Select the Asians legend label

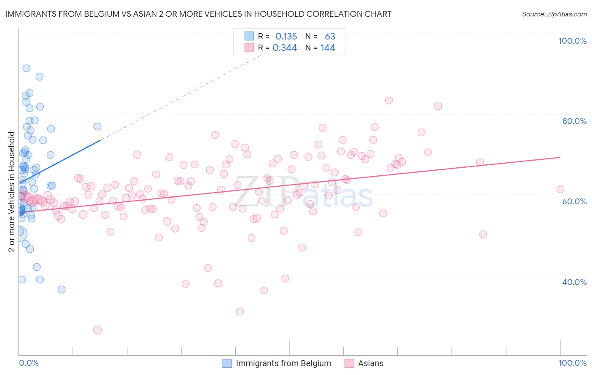371,363
